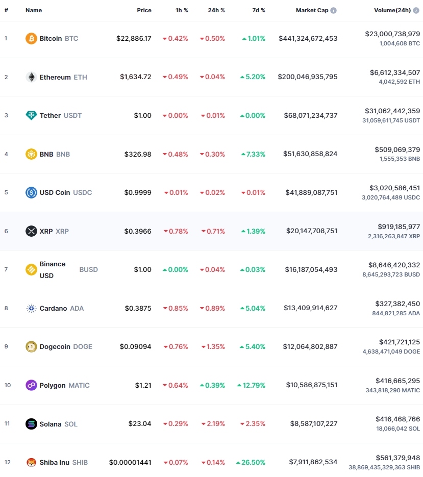Image resolution: width=423 pixels, height=477 pixels.
Task: Click Bitcoin's 24h volume amount
Action: pos(392,34)
